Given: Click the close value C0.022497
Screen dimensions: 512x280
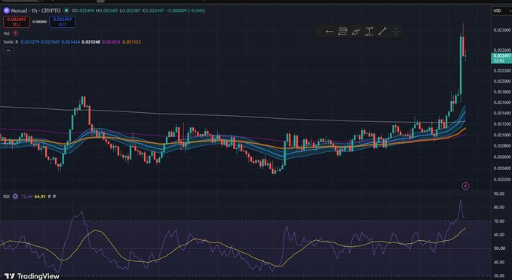Looking at the screenshot, I should click(153, 11).
